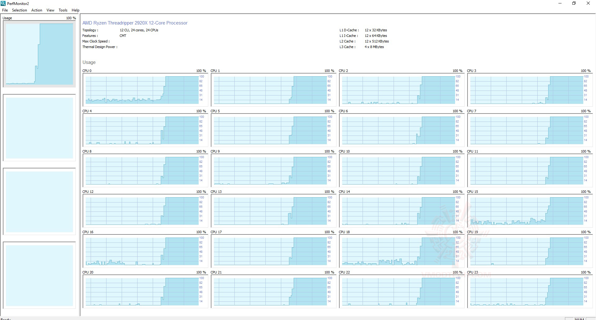Restore down the PerfMonitor2 window

pyautogui.click(x=574, y=3)
